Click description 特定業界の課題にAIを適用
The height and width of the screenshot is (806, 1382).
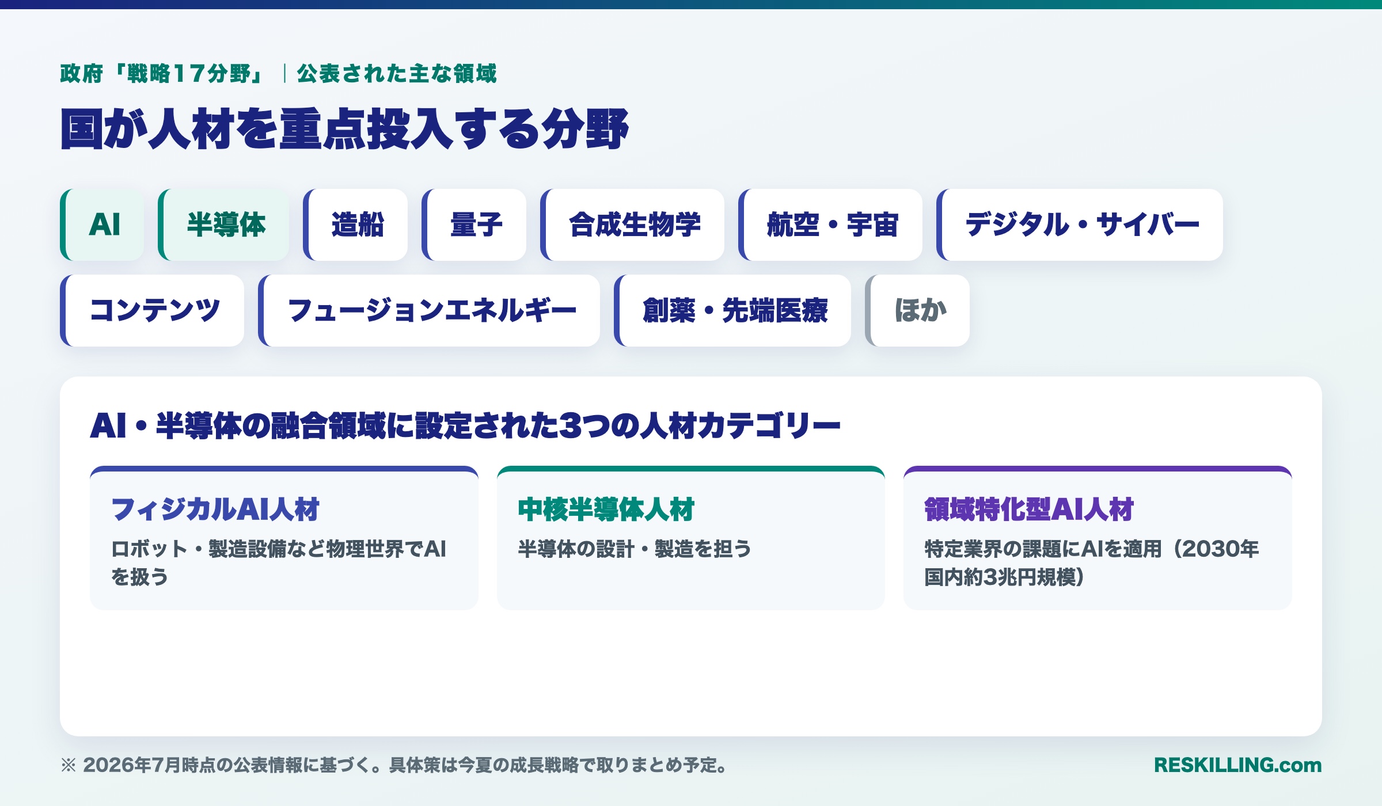pos(1043,549)
